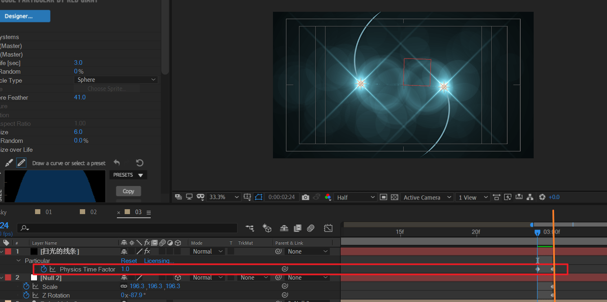Open the Sphere particle type dropdown
This screenshot has width=607, height=302.
[x=116, y=80]
